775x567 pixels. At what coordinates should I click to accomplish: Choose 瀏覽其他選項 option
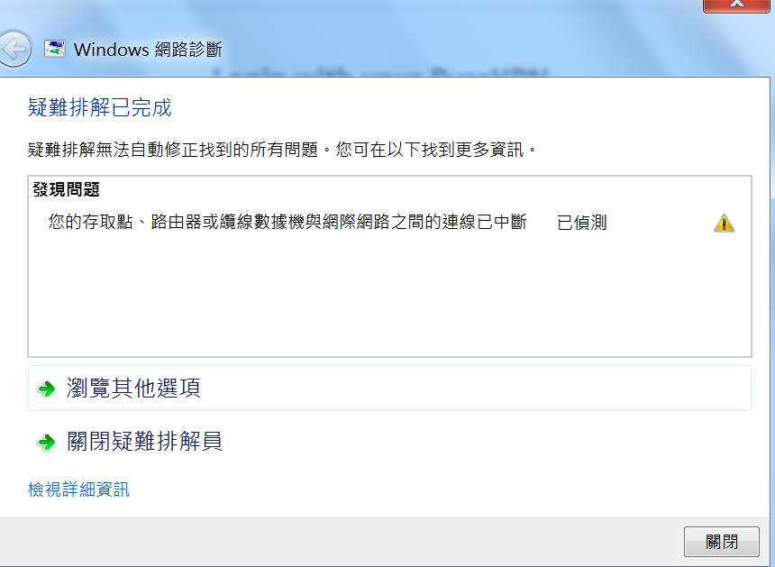point(389,388)
